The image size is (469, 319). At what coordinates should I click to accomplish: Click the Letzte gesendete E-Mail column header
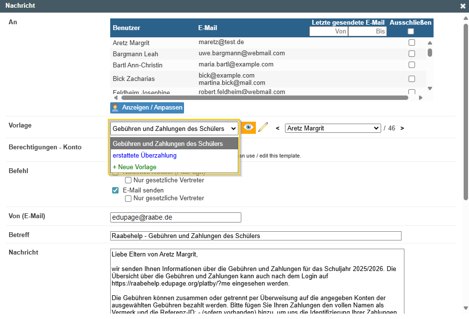coord(348,22)
